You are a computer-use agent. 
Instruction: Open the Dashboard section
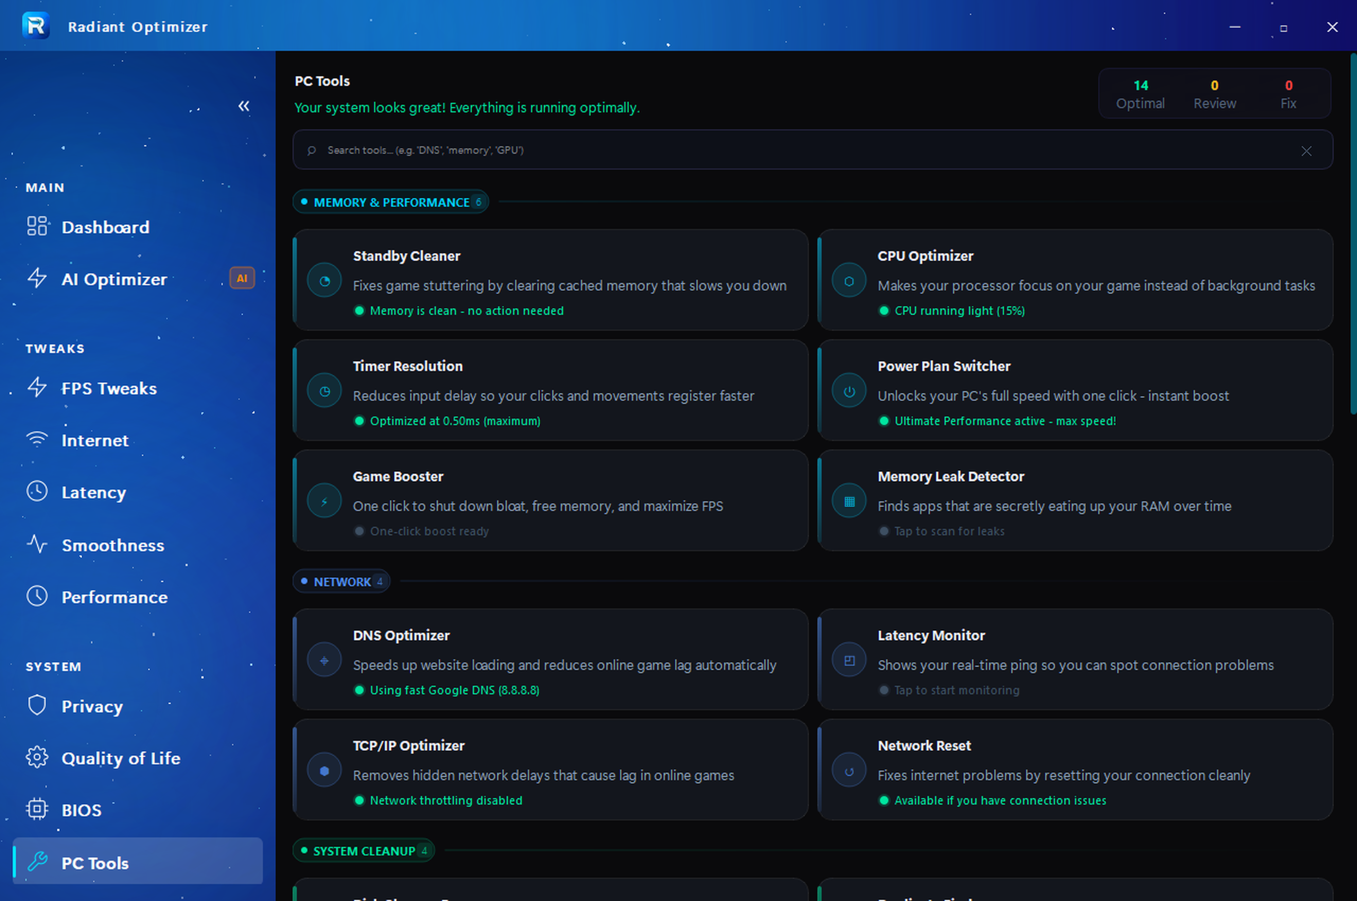105,227
